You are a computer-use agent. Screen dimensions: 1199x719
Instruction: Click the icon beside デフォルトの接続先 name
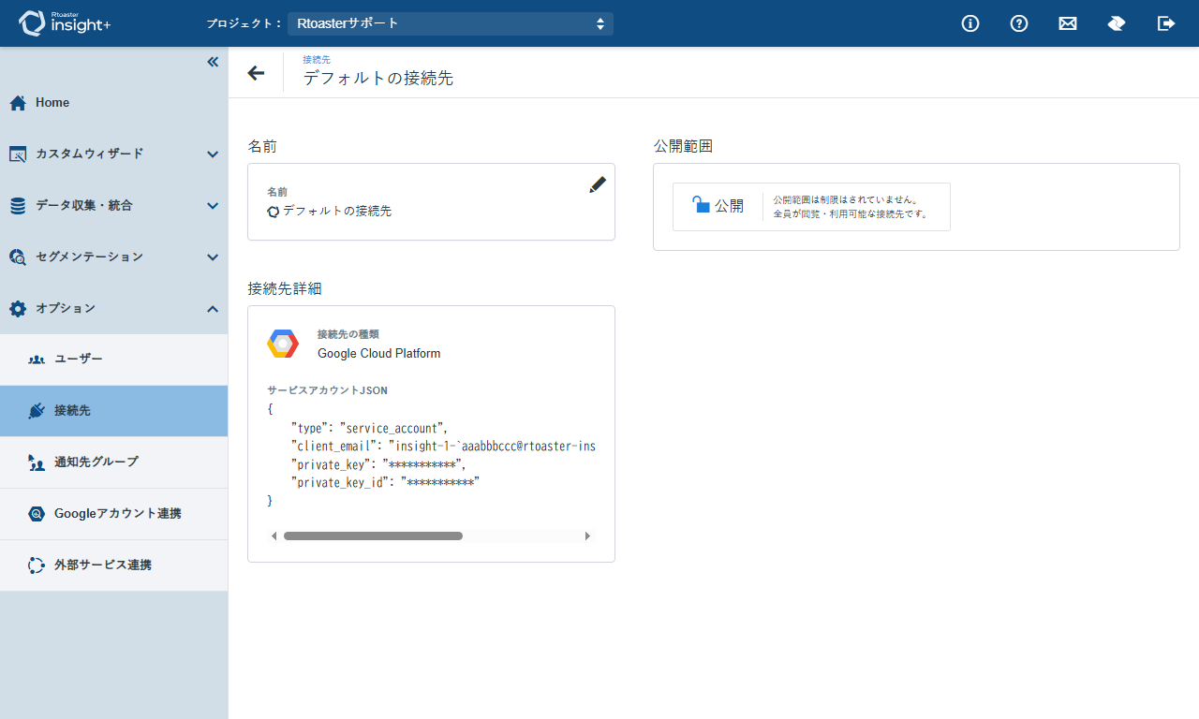coord(274,212)
